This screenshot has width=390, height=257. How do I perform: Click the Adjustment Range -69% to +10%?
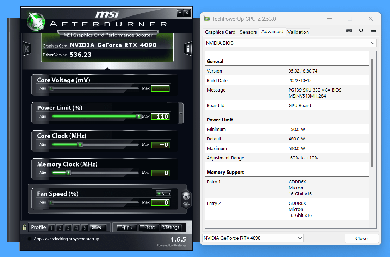click(303, 158)
